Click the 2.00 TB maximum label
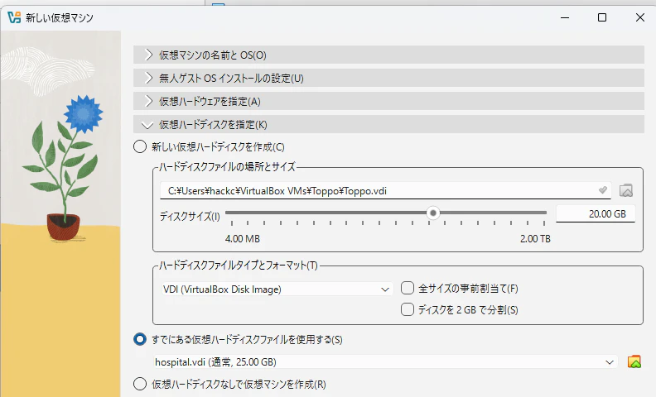 coord(535,239)
